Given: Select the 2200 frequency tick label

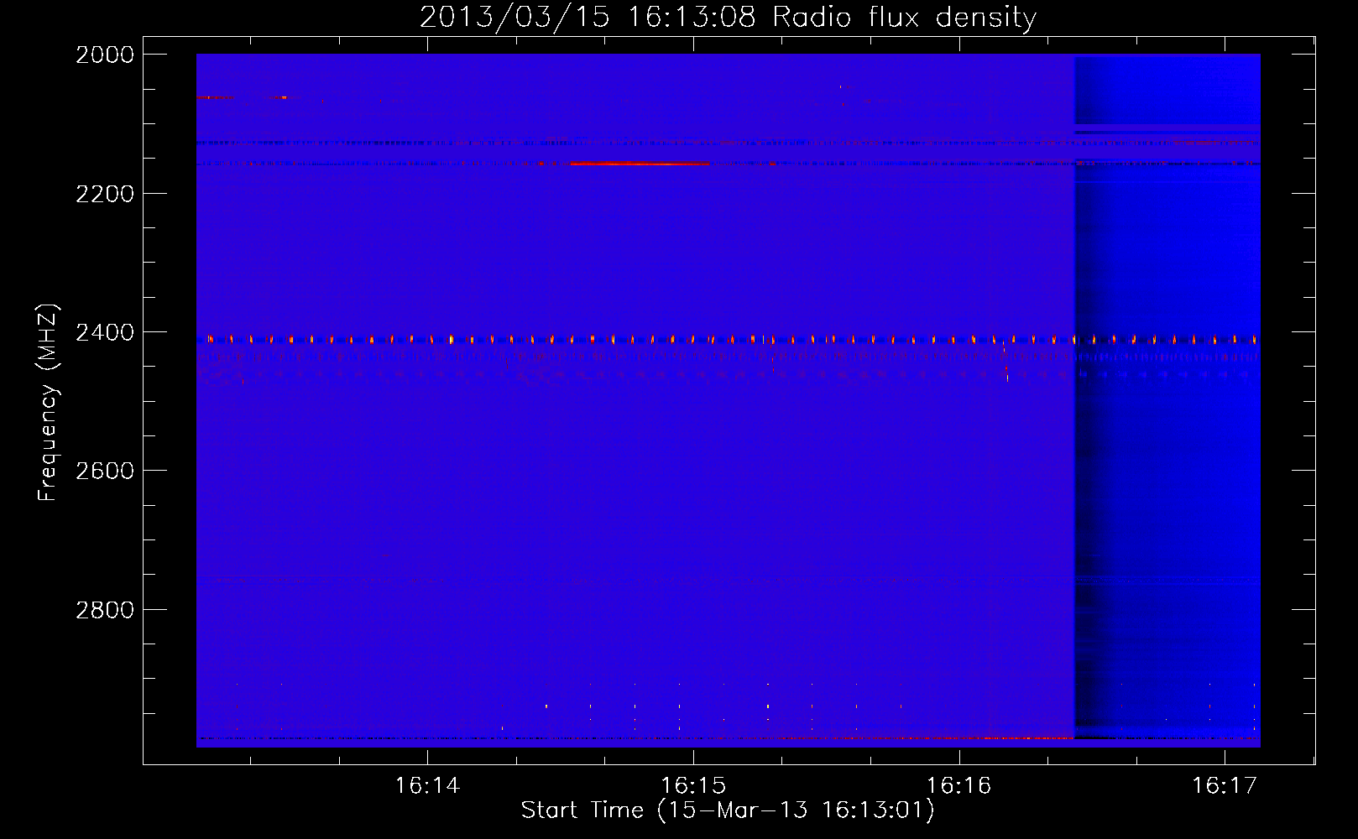Looking at the screenshot, I should pyautogui.click(x=105, y=194).
